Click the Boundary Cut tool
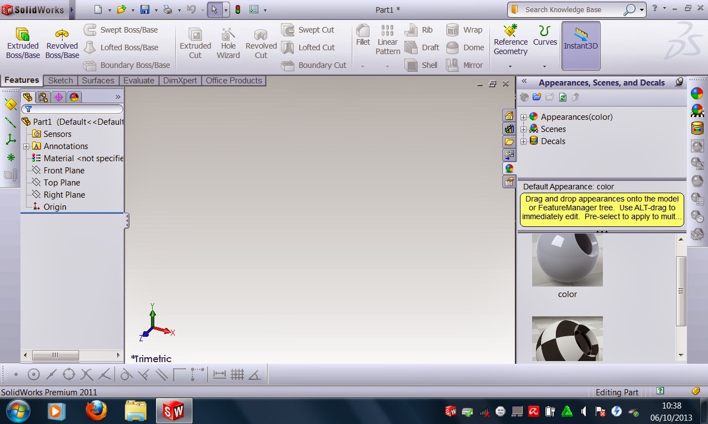The width and height of the screenshot is (708, 424). [x=314, y=65]
